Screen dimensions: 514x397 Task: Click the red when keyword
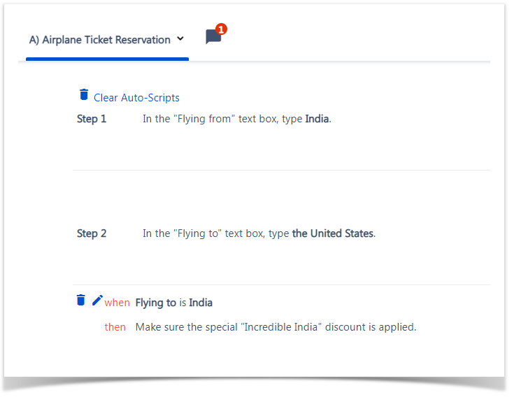117,303
